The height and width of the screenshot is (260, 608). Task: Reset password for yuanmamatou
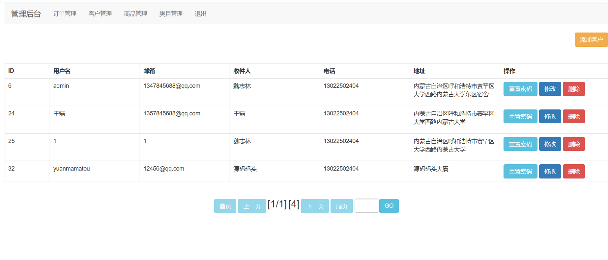click(520, 172)
